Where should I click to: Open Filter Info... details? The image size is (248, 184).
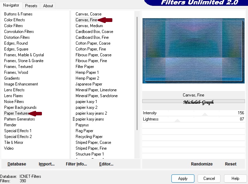(76, 164)
